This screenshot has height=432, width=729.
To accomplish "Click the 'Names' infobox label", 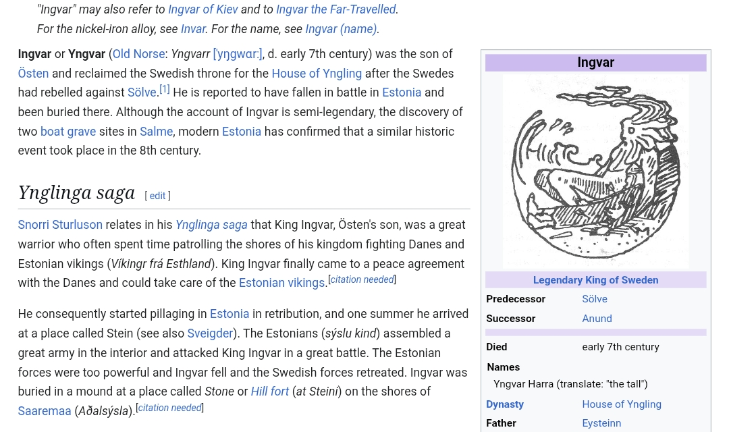I will [503, 367].
